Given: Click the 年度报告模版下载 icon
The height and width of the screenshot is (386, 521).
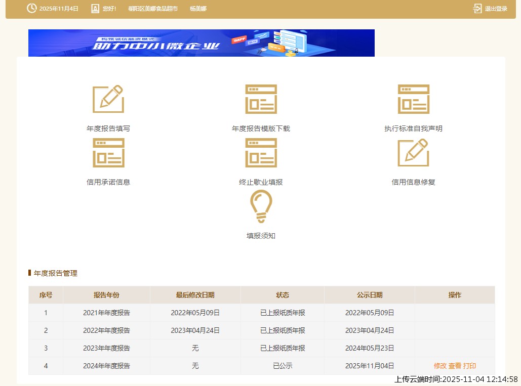Looking at the screenshot, I should point(261,99).
